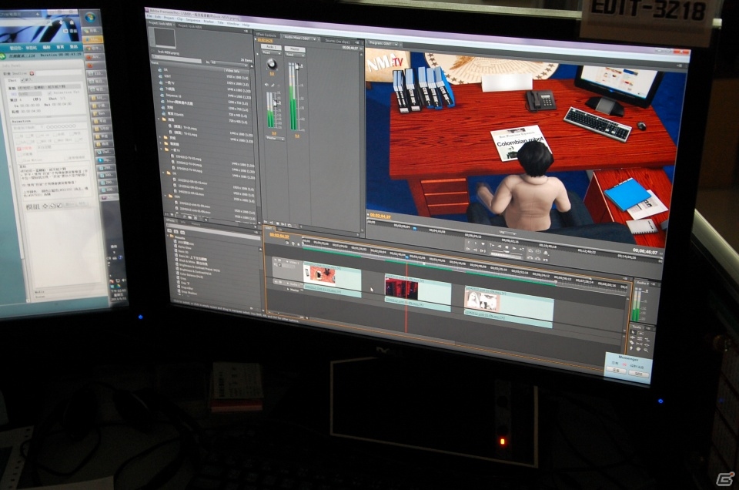
Task: Select the Rolling Edit tool
Action: pyautogui.click(x=640, y=339)
